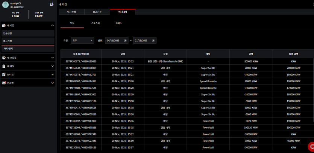Expand the 편지함 section
The image size is (314, 153).
tap(53, 83)
